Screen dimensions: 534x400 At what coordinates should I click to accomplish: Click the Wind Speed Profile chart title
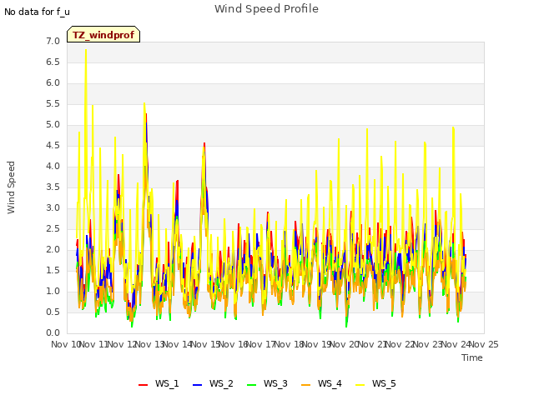tap(266, 9)
